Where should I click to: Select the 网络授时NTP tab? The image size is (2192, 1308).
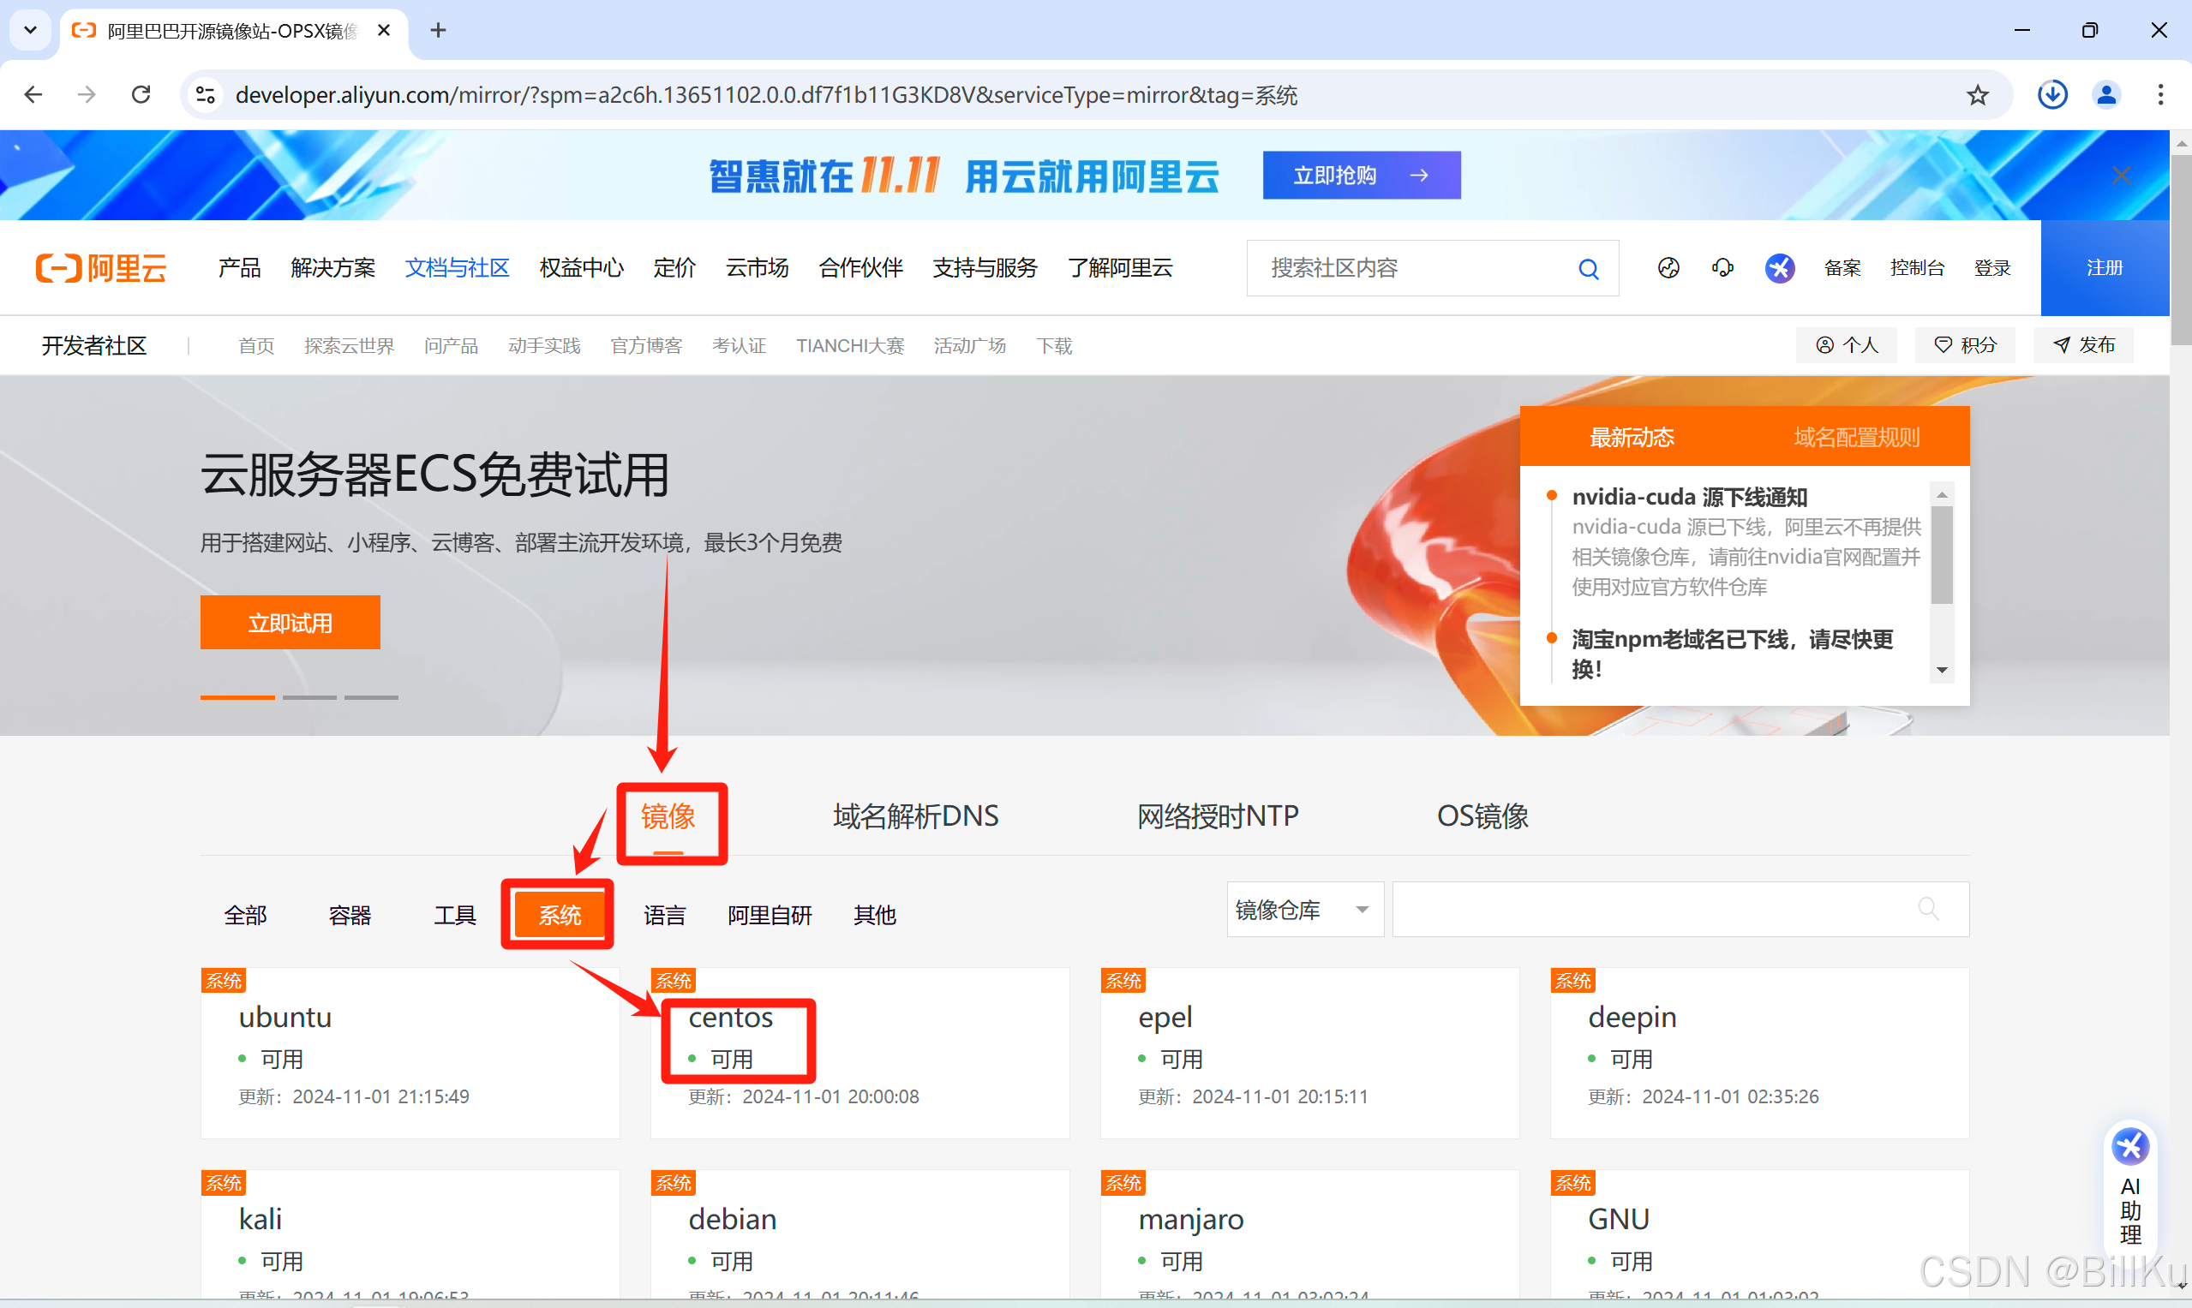point(1218,817)
